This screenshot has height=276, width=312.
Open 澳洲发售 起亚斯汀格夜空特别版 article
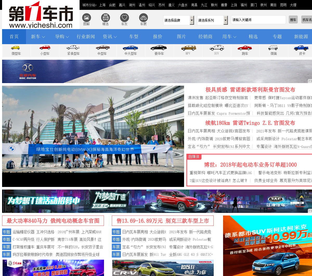(x=218, y=98)
